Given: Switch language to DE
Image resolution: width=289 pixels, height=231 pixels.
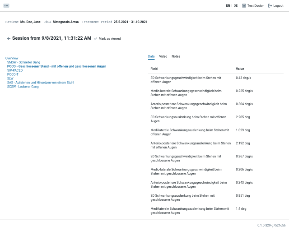Looking at the screenshot, I should 235,6.
